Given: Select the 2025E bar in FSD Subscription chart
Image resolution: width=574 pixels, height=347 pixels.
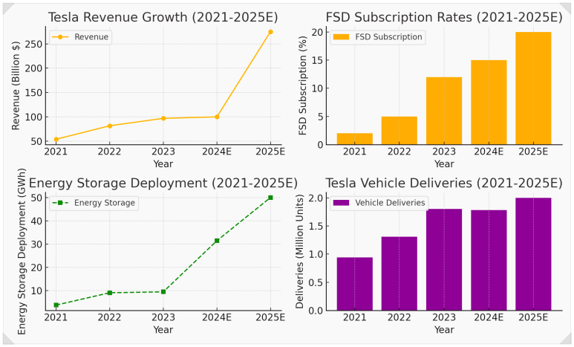Looking at the screenshot, I should 533,88.
